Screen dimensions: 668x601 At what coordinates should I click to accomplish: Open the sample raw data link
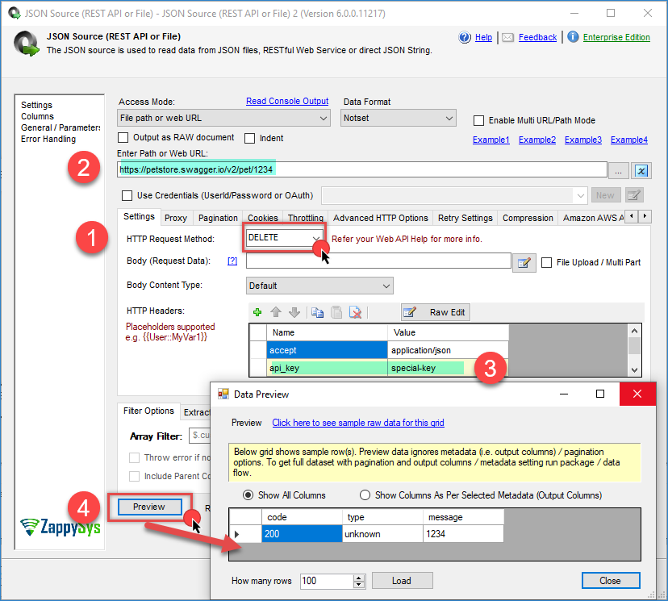357,423
